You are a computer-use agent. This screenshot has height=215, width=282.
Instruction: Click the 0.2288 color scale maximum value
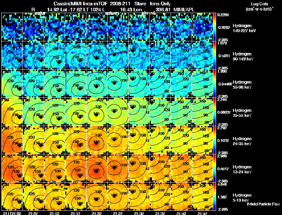223,15
